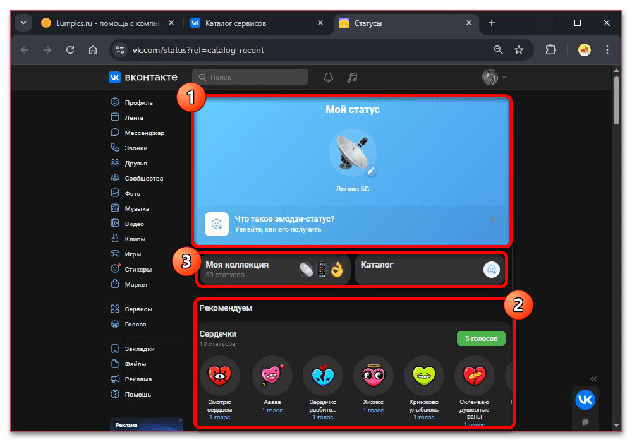This screenshot has height=442, width=632.
Task: Bookmark this page with the star icon
Action: tap(519, 50)
